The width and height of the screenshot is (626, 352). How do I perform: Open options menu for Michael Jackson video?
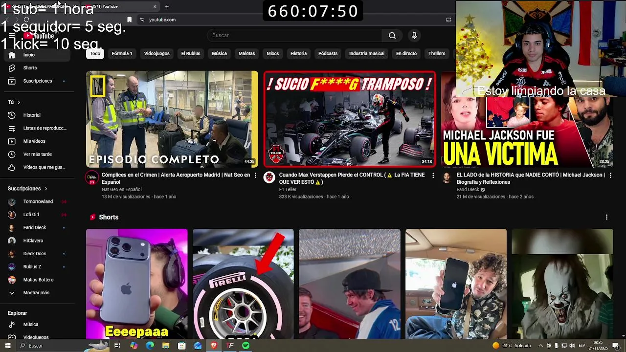coord(610,175)
